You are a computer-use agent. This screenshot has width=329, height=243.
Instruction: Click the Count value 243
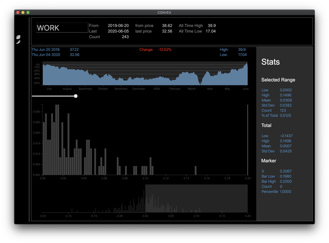coord(125,37)
